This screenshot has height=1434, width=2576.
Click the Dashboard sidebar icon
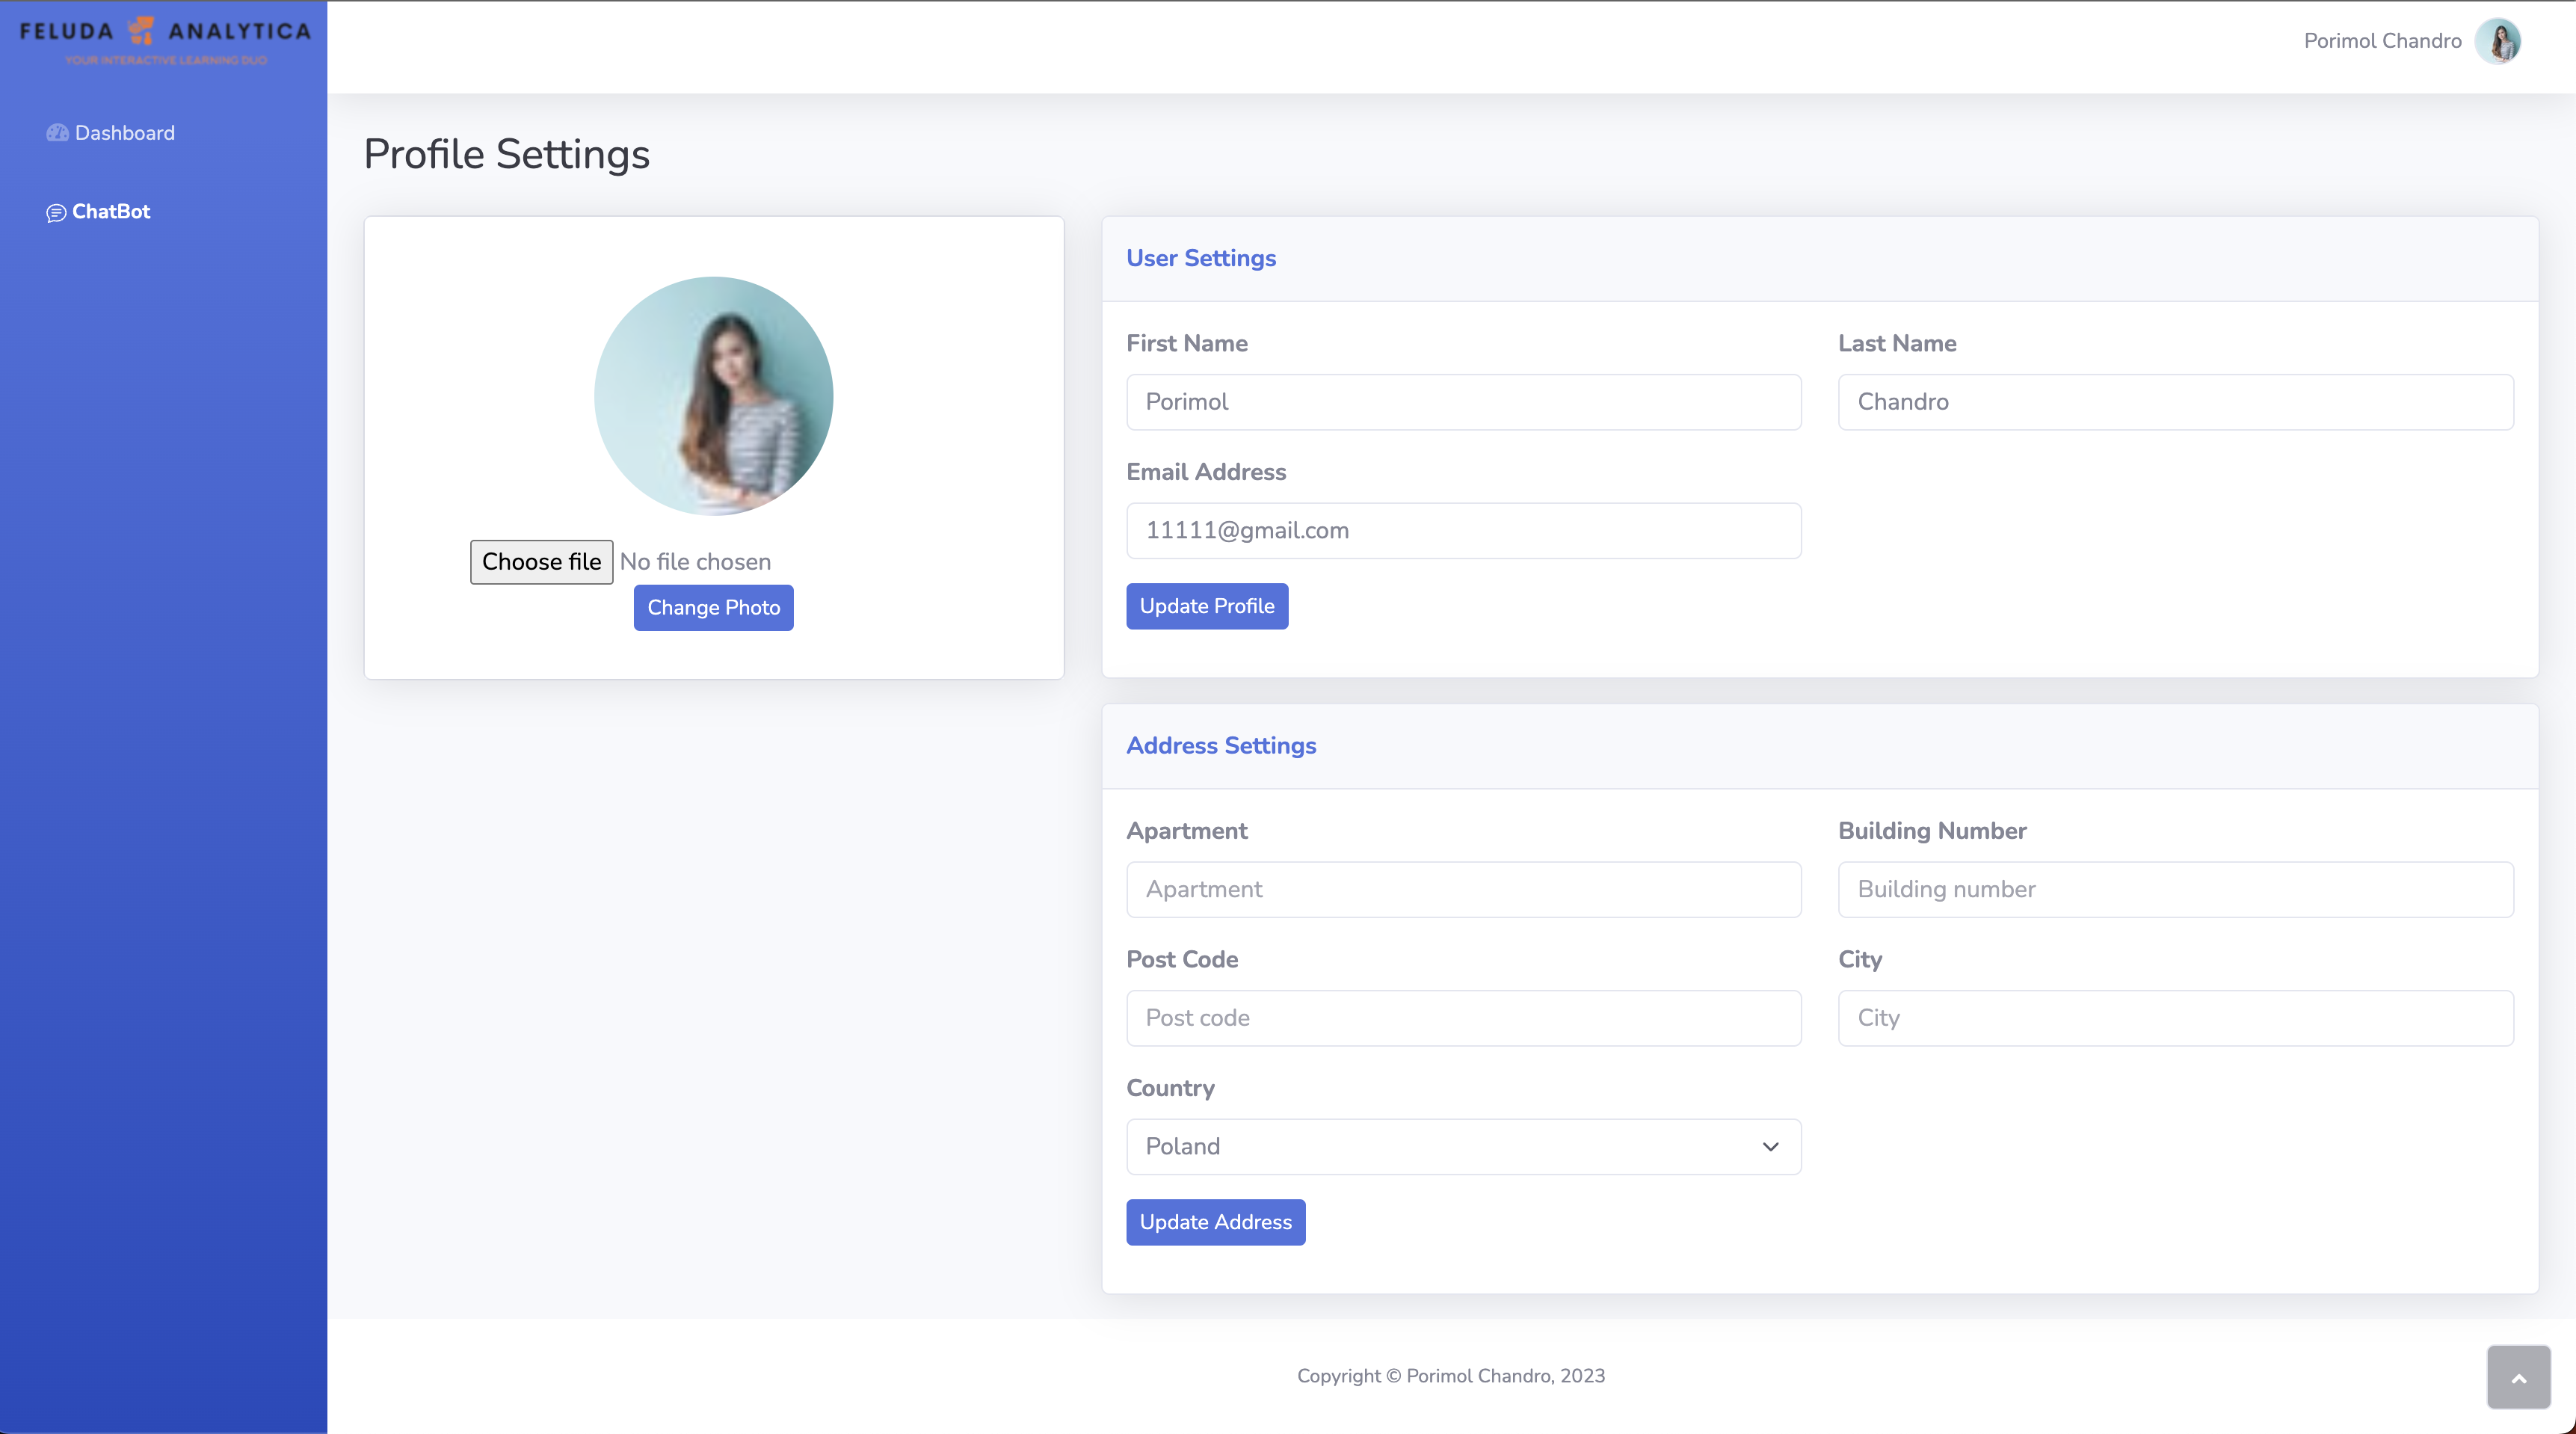[58, 132]
